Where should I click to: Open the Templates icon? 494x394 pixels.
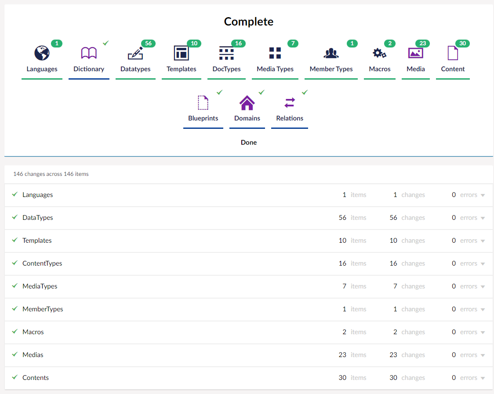(x=181, y=52)
